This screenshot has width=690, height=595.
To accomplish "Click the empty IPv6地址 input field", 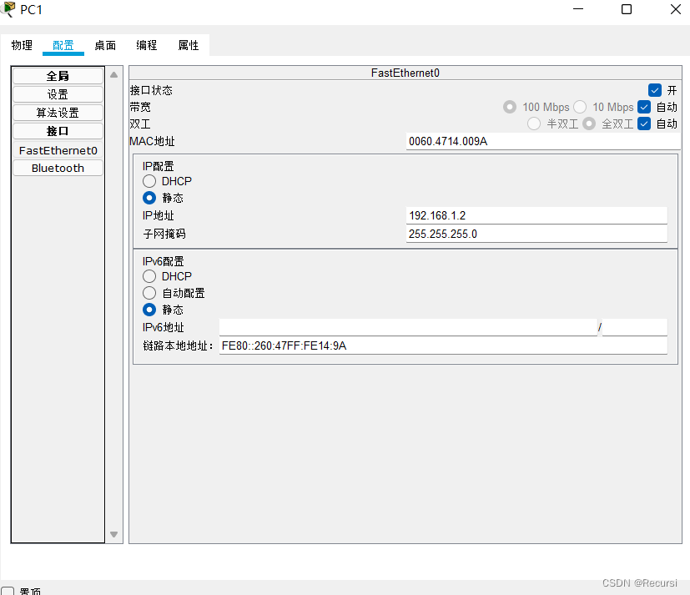I will coord(408,327).
